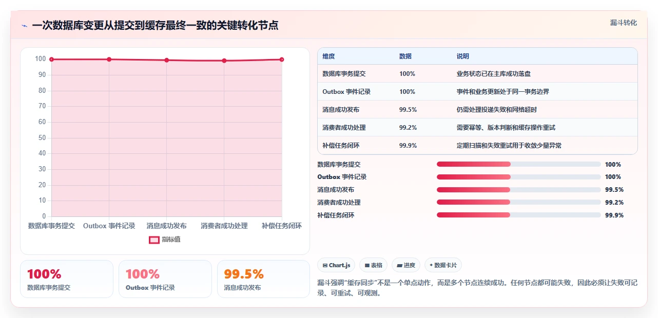
Task: Click the 消费者成功处理 progress bar
Action: (518, 202)
